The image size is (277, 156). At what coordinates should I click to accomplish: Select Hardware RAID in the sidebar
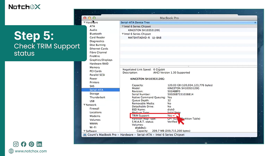99,64
